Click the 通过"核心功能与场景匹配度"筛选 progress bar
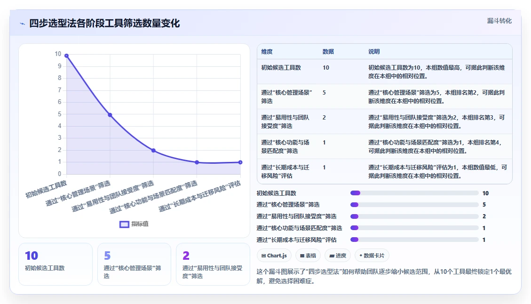 [x=414, y=228]
